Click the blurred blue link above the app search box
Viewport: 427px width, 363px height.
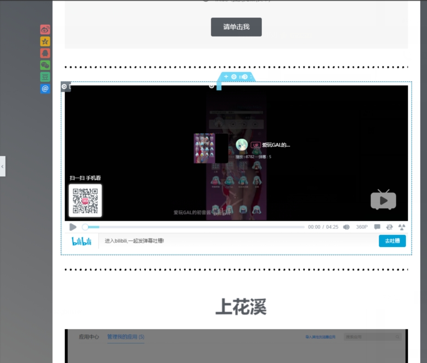coord(320,337)
